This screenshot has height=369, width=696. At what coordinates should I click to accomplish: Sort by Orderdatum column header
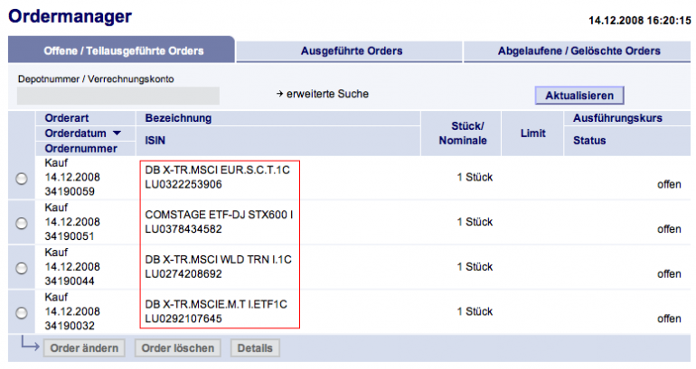pos(72,134)
